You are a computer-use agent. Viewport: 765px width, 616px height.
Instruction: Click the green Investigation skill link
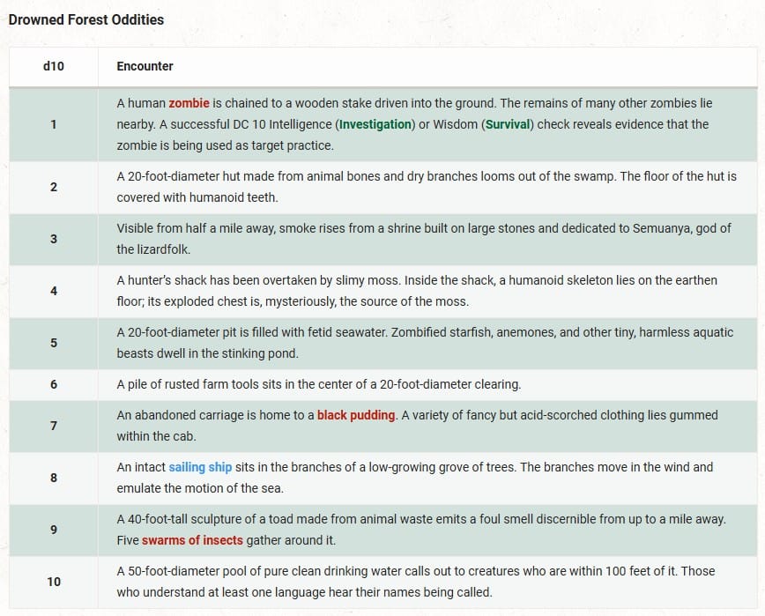(375, 124)
